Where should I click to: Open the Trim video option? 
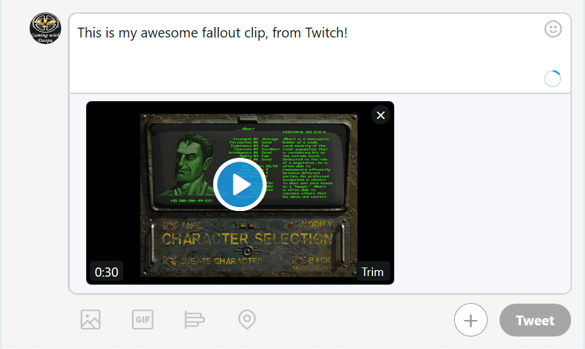tap(372, 272)
